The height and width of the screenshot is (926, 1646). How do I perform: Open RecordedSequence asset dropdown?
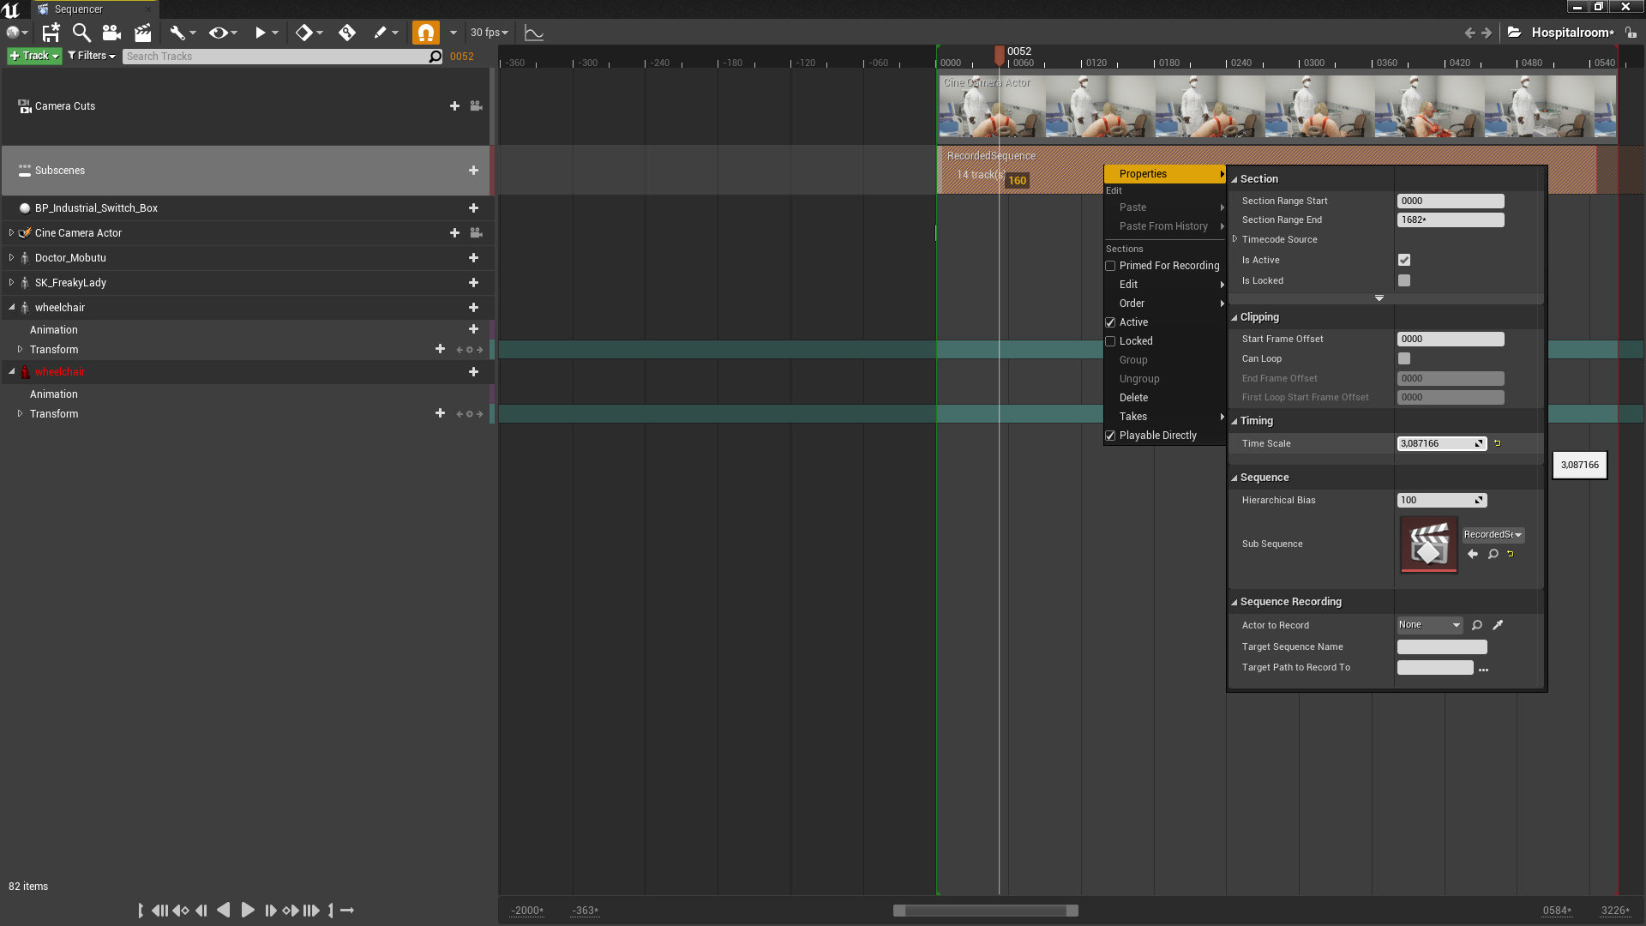pyautogui.click(x=1493, y=535)
